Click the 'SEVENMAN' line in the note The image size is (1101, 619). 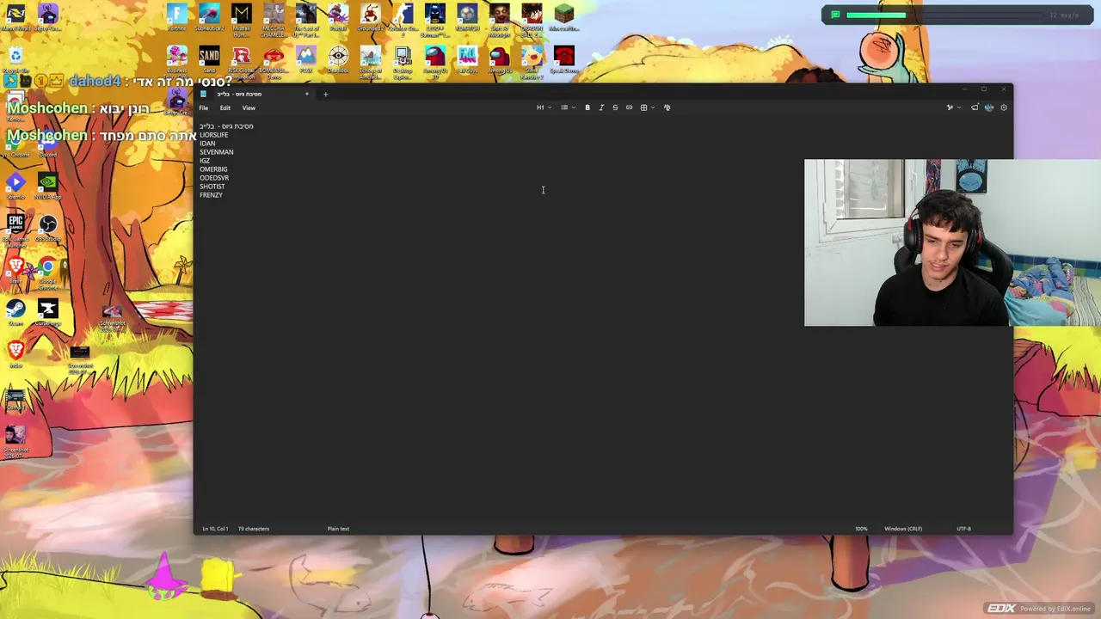[x=216, y=152]
